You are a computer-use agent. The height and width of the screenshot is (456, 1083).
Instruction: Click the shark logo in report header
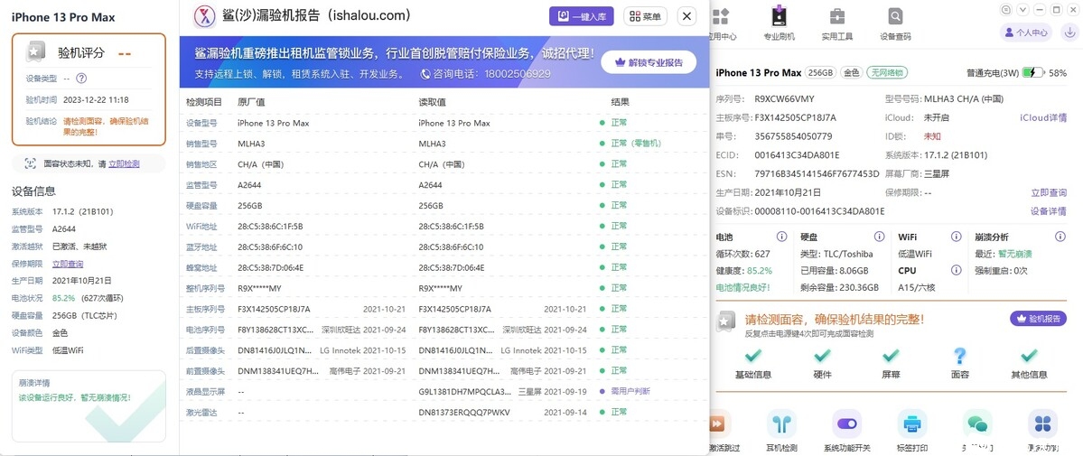click(204, 16)
